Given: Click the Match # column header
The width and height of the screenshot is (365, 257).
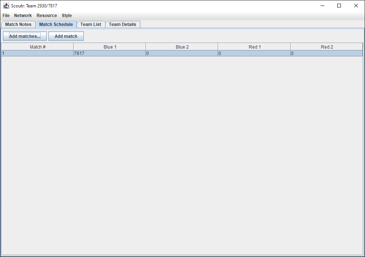Looking at the screenshot, I should [38, 47].
